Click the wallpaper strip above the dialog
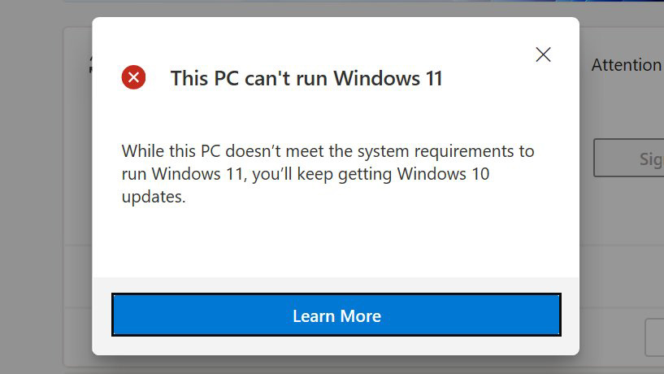 click(325, 7)
